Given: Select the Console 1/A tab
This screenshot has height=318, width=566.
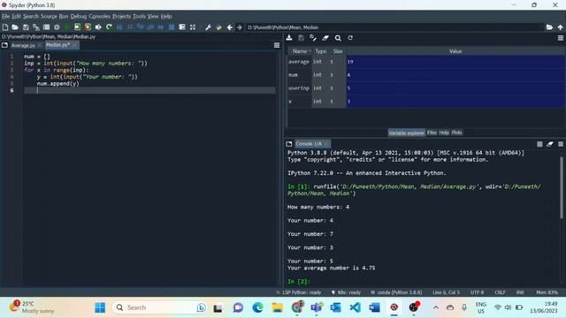Looking at the screenshot, I should (x=309, y=144).
